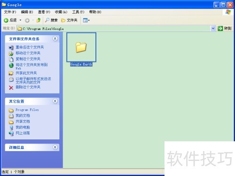235x176 pixels.
Task: Click the 共享文档 folder icon
Action: (11, 122)
